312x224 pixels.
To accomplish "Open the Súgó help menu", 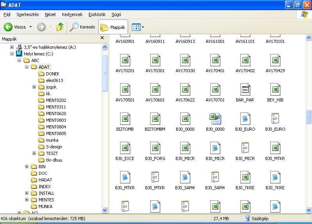I will pos(116,14).
